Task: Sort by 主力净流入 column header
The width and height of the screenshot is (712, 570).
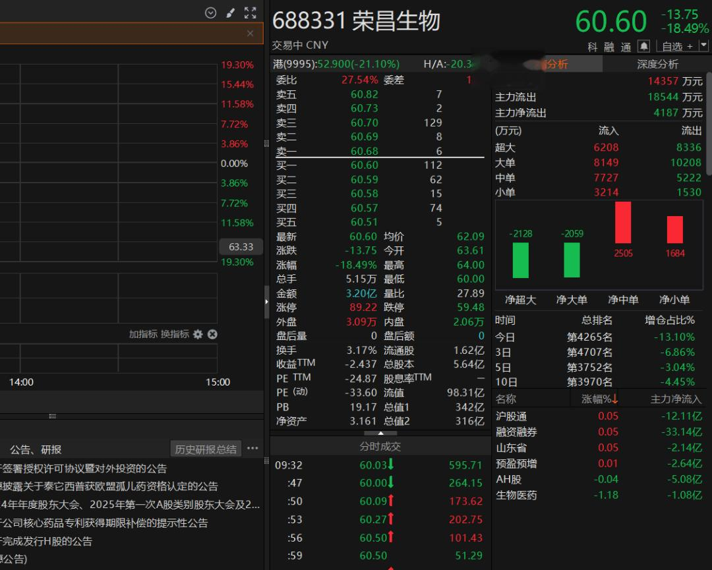Action: (x=676, y=399)
